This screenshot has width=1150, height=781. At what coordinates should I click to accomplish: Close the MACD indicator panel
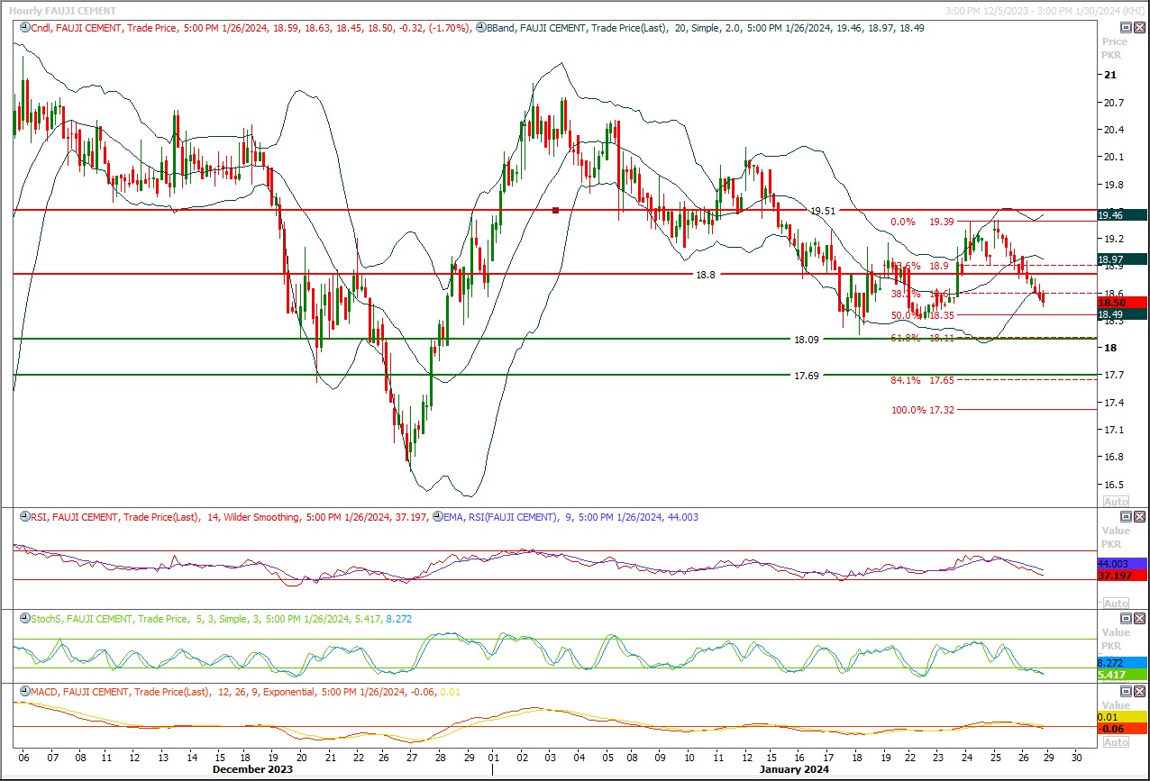coord(1139,692)
